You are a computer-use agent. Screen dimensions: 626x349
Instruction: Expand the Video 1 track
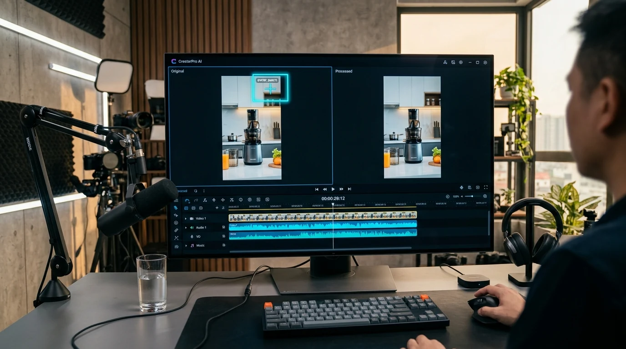[186, 219]
